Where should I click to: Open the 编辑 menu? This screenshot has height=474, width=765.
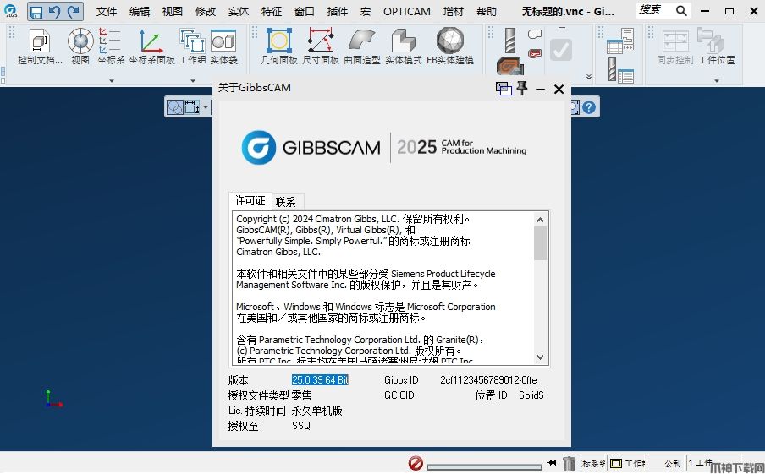140,11
